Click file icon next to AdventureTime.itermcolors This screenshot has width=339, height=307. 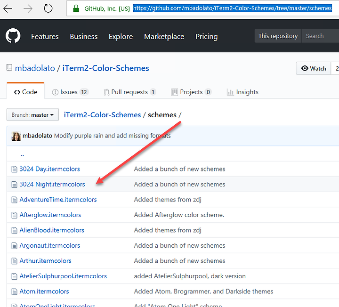14,200
